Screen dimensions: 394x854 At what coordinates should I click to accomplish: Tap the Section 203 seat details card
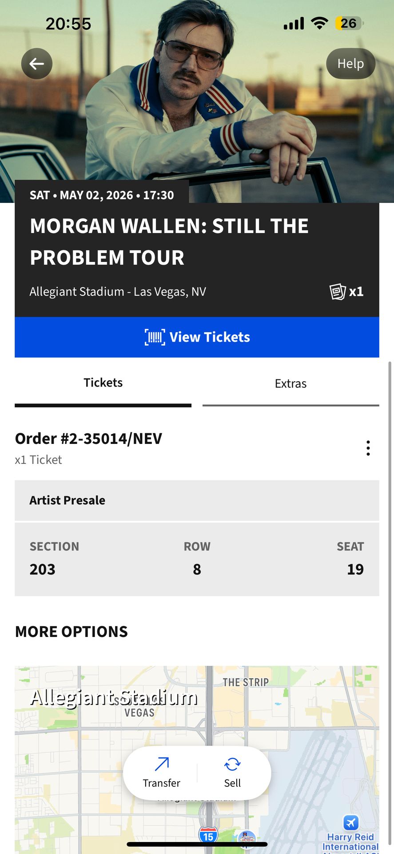click(x=197, y=559)
